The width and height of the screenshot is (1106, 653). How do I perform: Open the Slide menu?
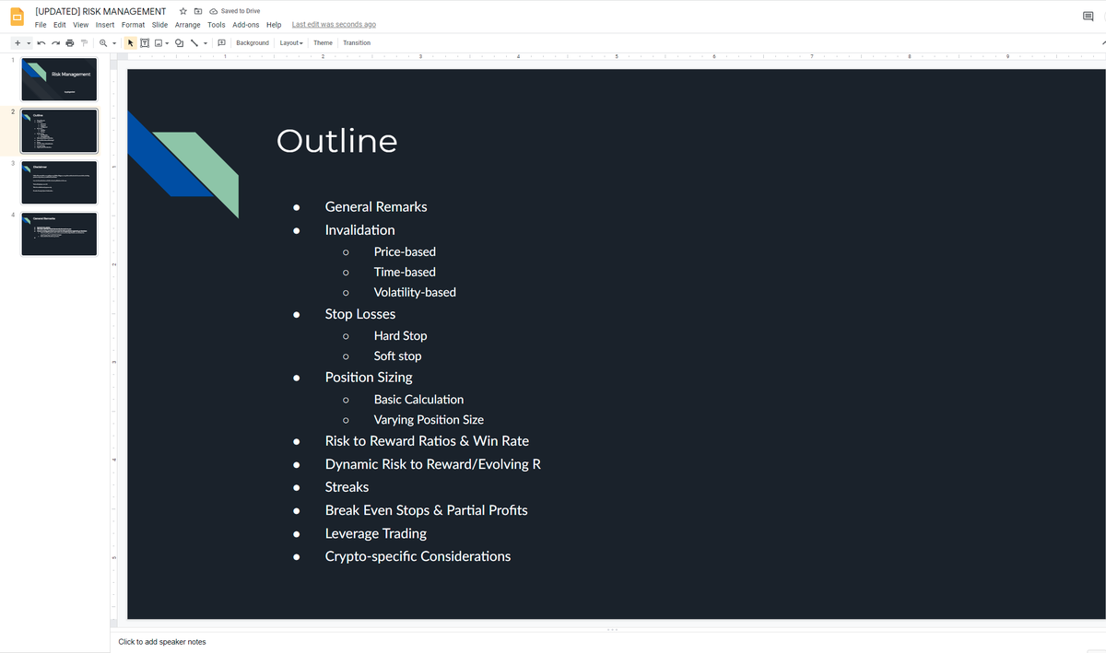coord(159,25)
